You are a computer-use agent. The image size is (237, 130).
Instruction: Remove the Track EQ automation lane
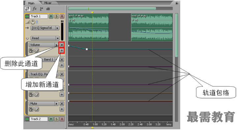62,74
